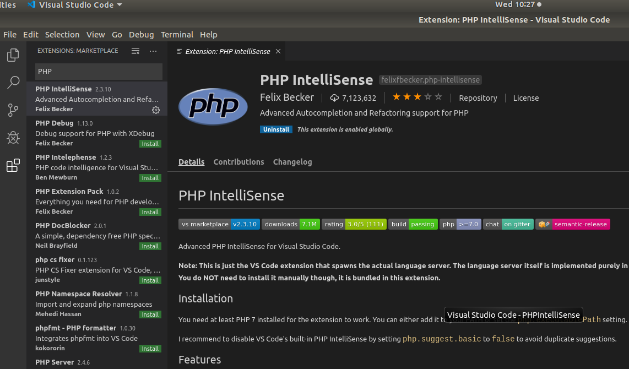This screenshot has height=369, width=629.
Task: Click the VS Code logo in top bar
Action: coord(31,5)
